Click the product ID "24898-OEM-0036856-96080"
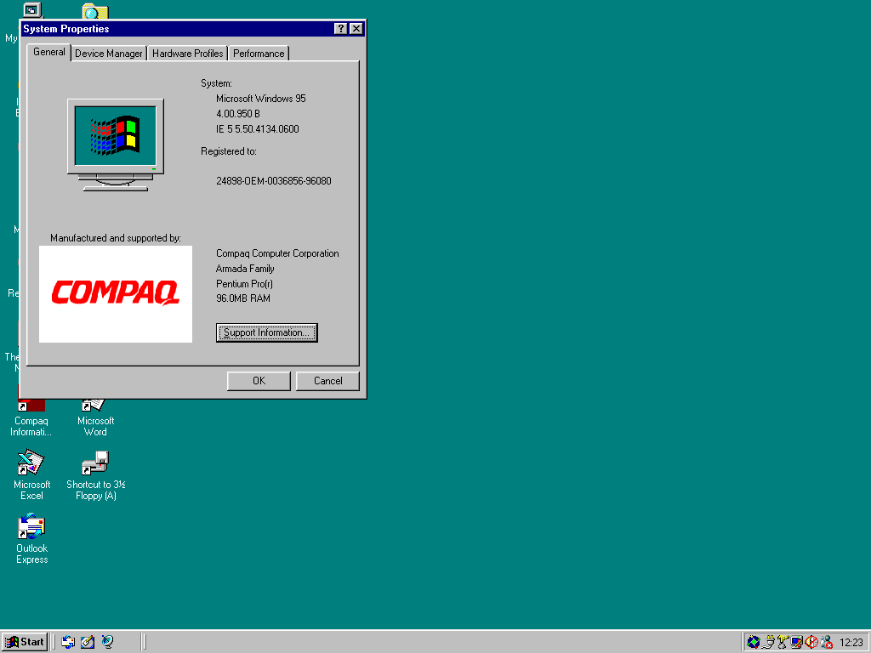 [274, 181]
